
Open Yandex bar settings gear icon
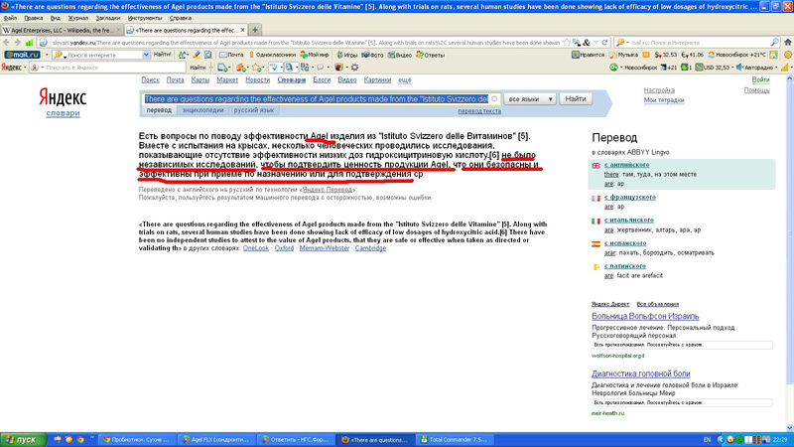point(355,67)
